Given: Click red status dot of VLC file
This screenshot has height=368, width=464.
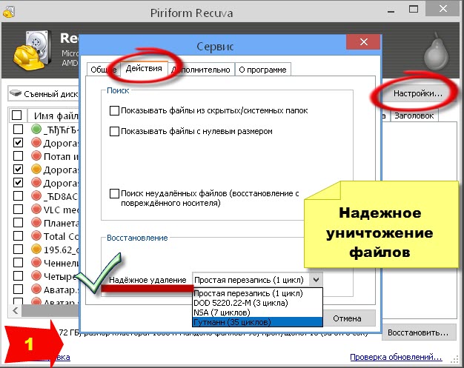Looking at the screenshot, I should [x=36, y=209].
